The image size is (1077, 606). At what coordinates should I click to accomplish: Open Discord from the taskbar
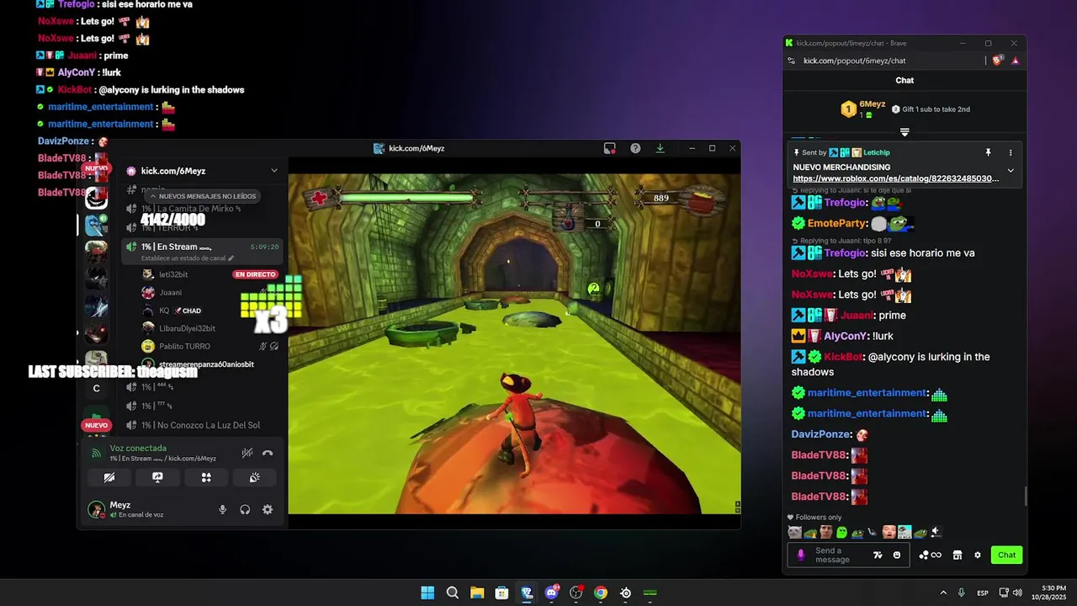pos(551,593)
